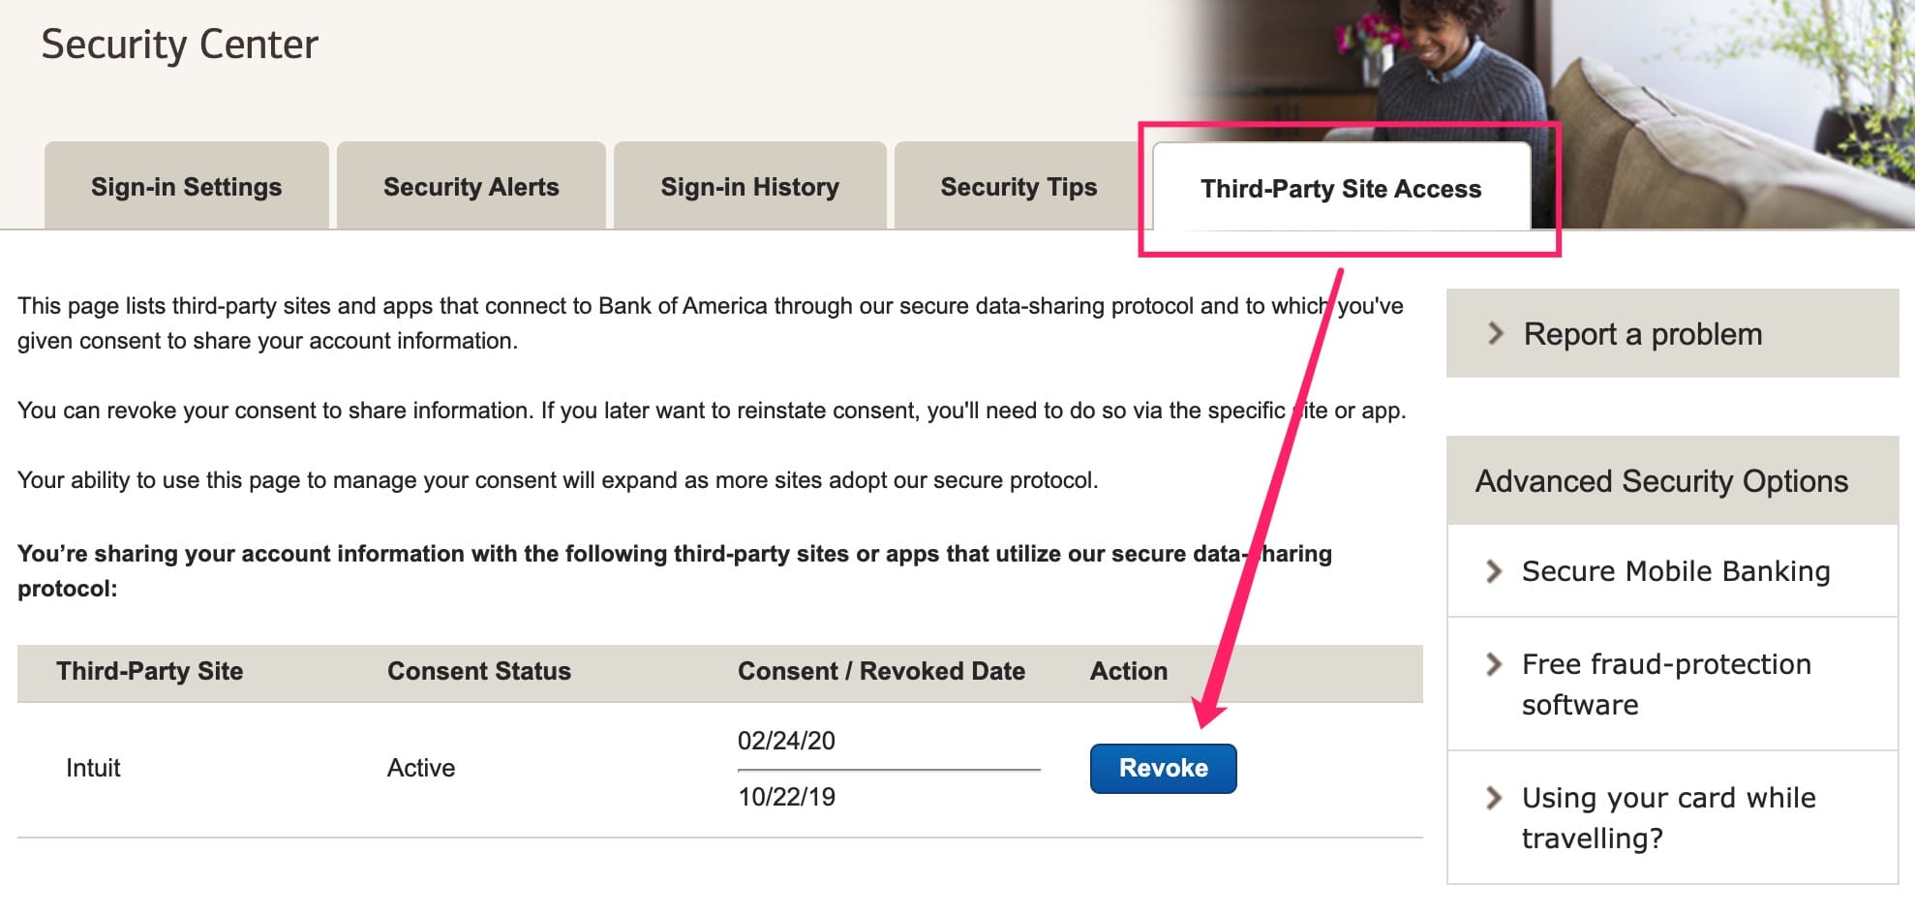Select the Intuit entry in the table
Screen dimensions: 1915x914
pos(93,768)
